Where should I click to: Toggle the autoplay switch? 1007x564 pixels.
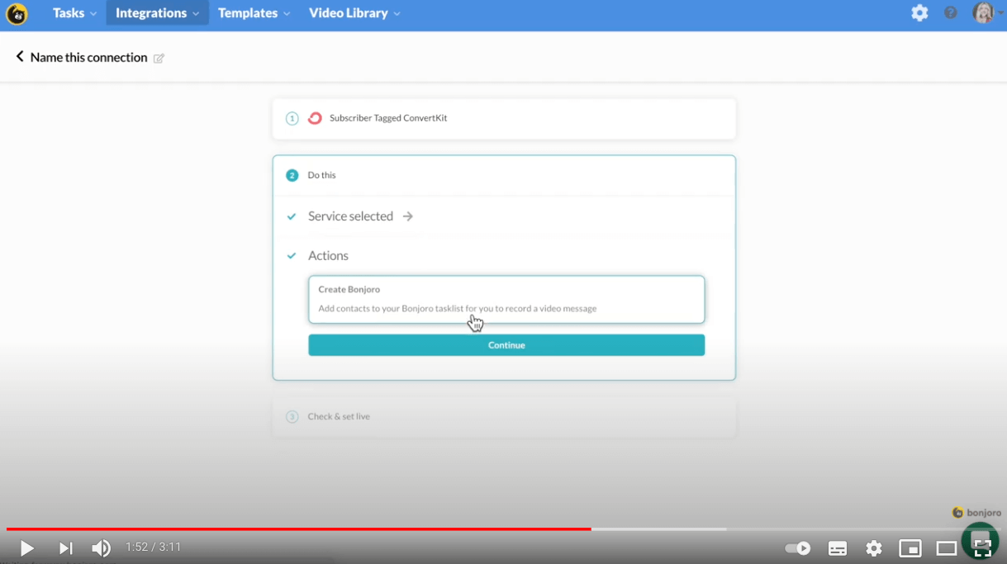click(x=797, y=548)
